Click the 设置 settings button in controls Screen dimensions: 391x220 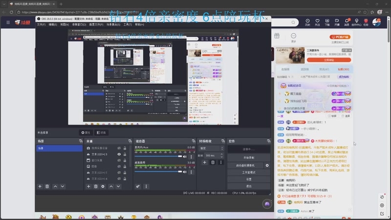pyautogui.click(x=249, y=179)
